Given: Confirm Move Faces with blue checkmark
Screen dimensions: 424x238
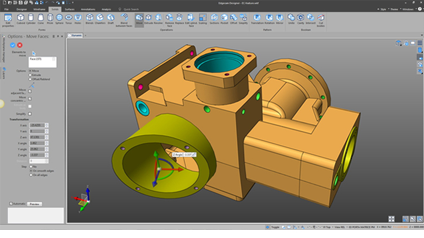Looking at the screenshot, I should coord(13,45).
